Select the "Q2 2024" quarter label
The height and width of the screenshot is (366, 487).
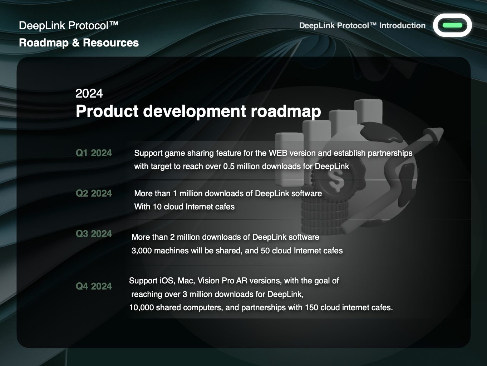tap(94, 193)
